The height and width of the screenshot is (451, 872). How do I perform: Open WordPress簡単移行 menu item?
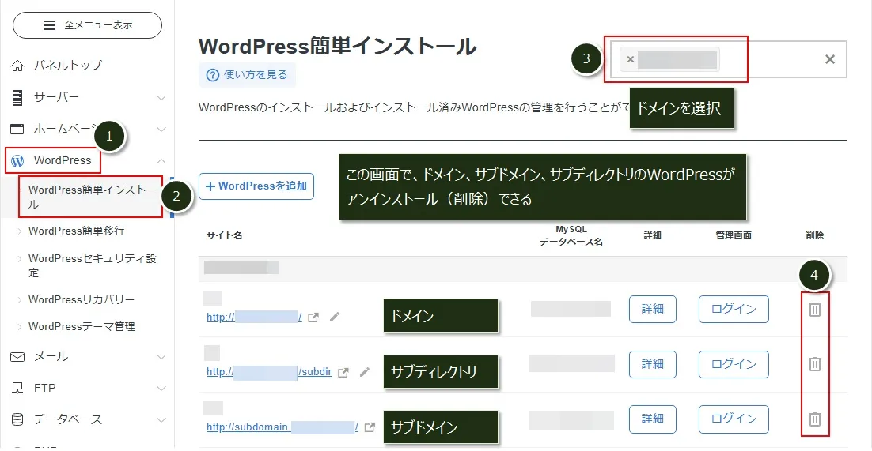pyautogui.click(x=76, y=231)
